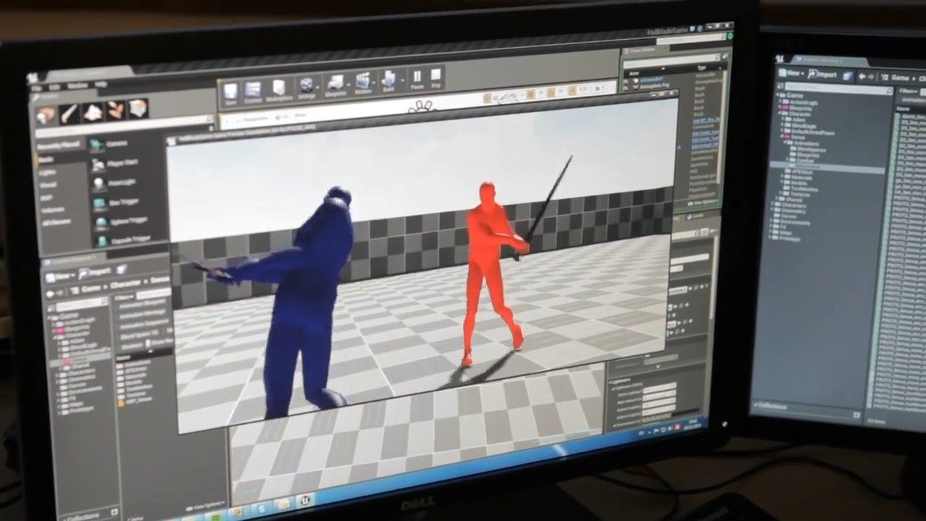This screenshot has height=521, width=926.
Task: Click the Settings toolbar icon
Action: pos(307,88)
